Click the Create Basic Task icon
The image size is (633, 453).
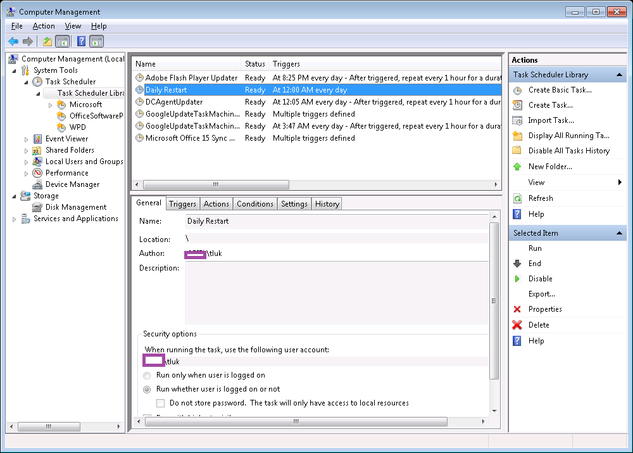pyautogui.click(x=517, y=90)
